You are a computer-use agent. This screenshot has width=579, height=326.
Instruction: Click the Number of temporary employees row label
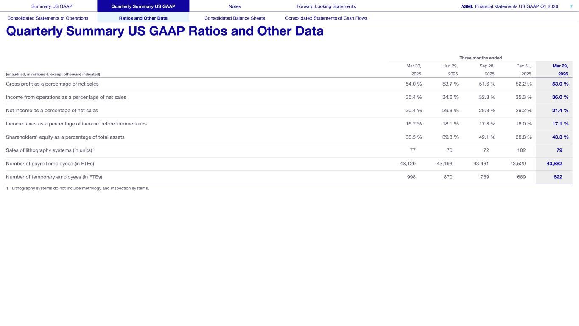click(54, 177)
